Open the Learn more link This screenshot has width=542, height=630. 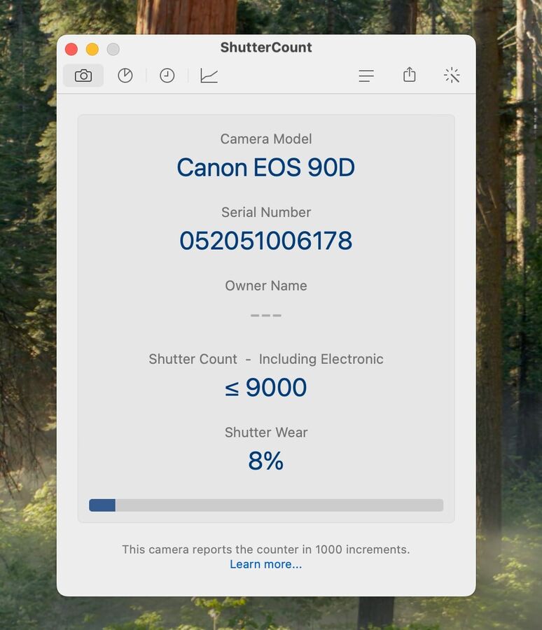point(266,564)
